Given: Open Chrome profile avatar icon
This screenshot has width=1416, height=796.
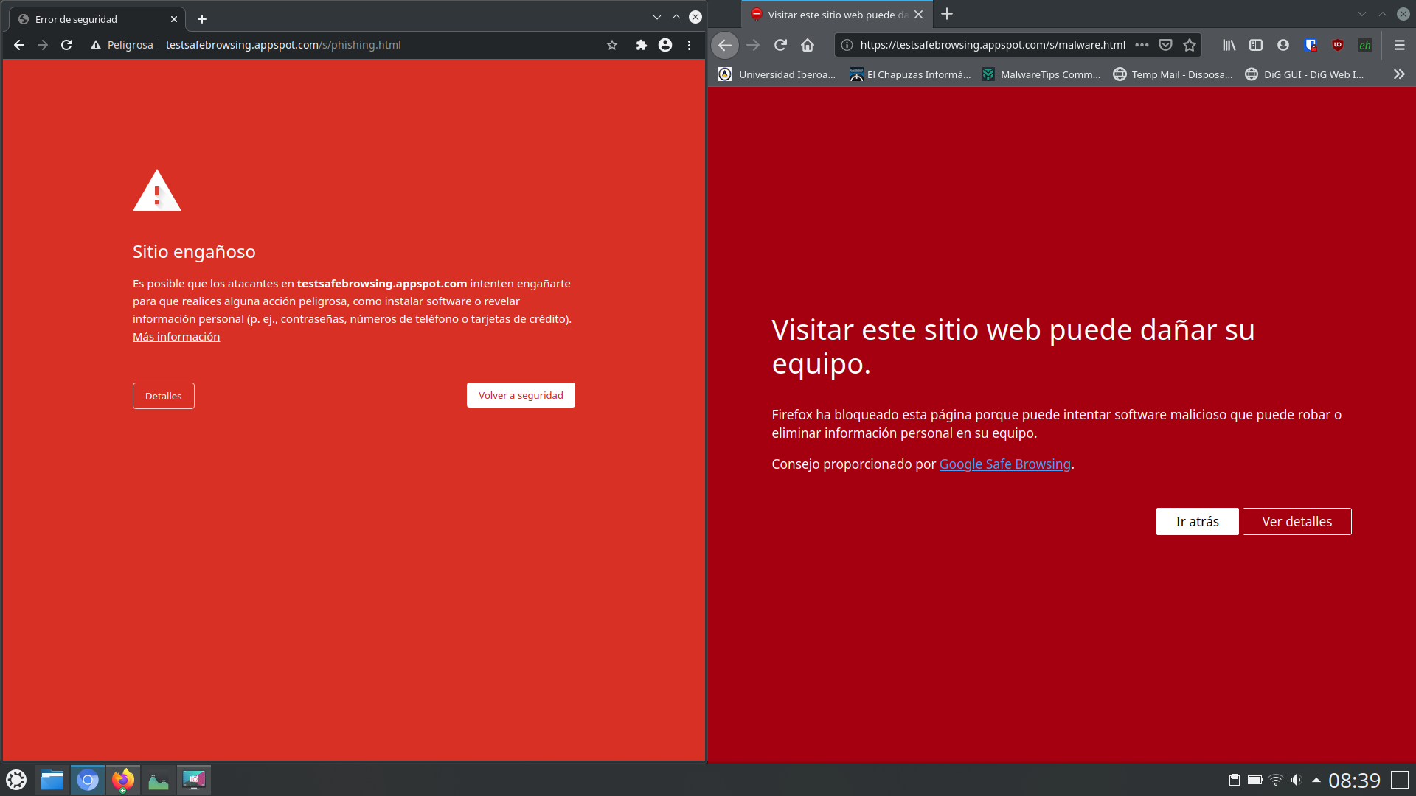Looking at the screenshot, I should click(x=665, y=45).
